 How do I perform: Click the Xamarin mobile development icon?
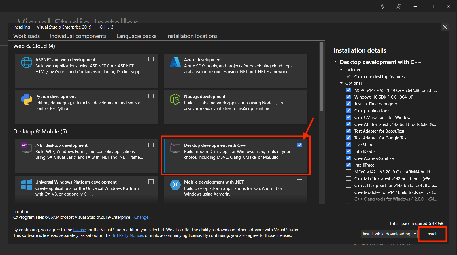[175, 185]
